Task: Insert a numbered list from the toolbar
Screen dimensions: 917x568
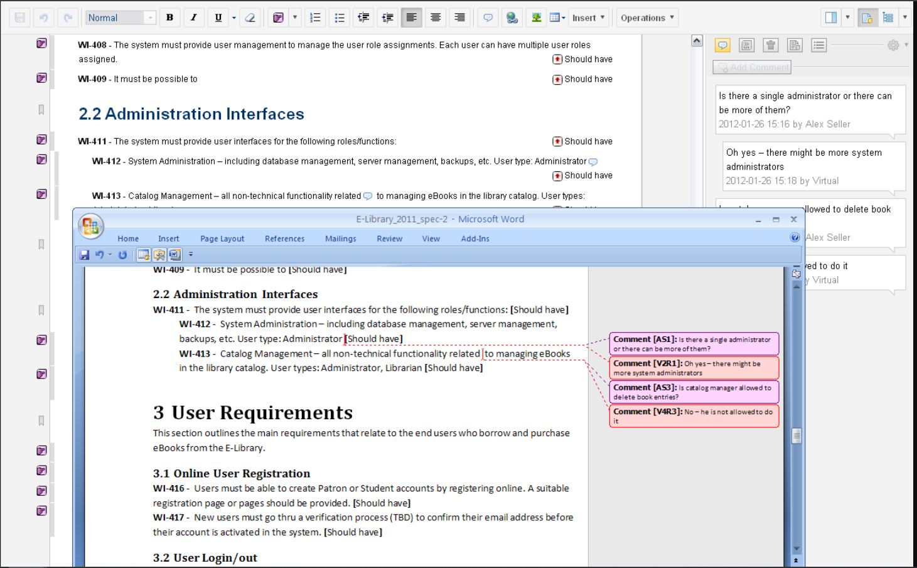Action: (x=316, y=18)
